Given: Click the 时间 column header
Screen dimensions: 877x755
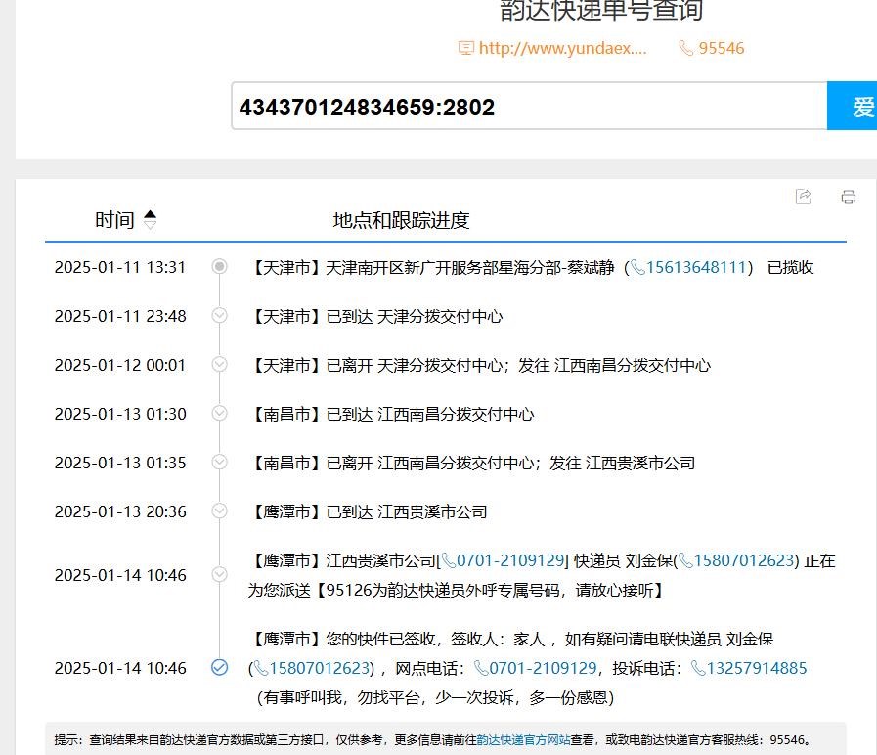Looking at the screenshot, I should (x=114, y=220).
